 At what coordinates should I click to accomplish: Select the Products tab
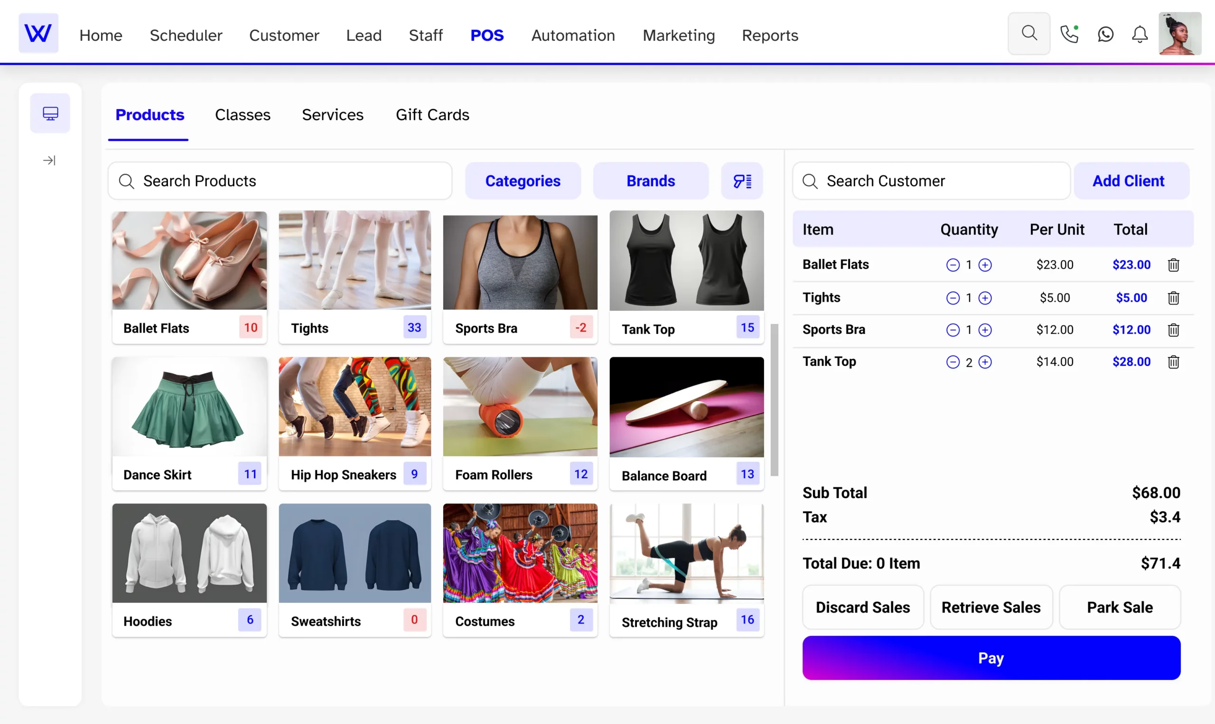pos(150,115)
